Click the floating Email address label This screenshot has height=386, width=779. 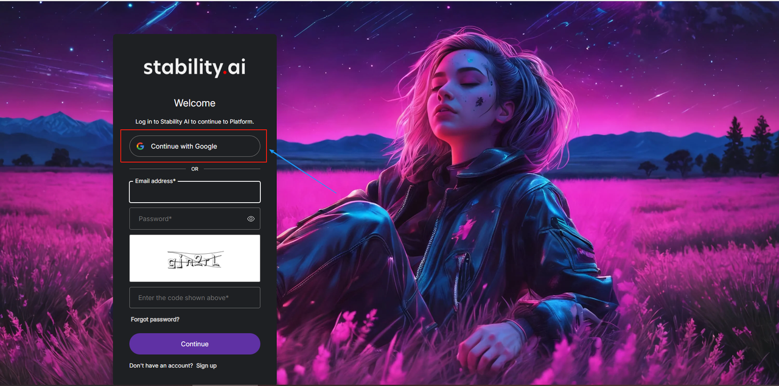[155, 181]
